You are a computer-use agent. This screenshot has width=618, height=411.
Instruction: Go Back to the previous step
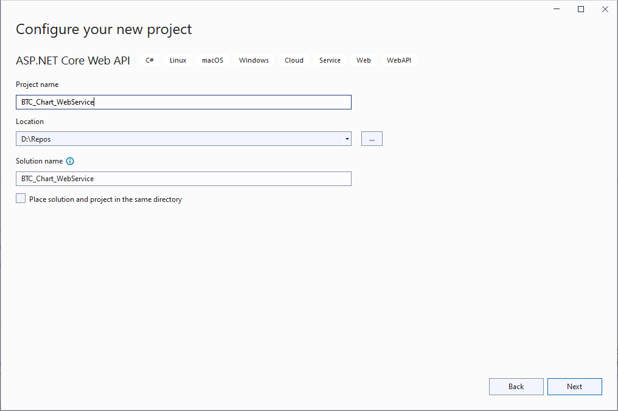click(516, 387)
